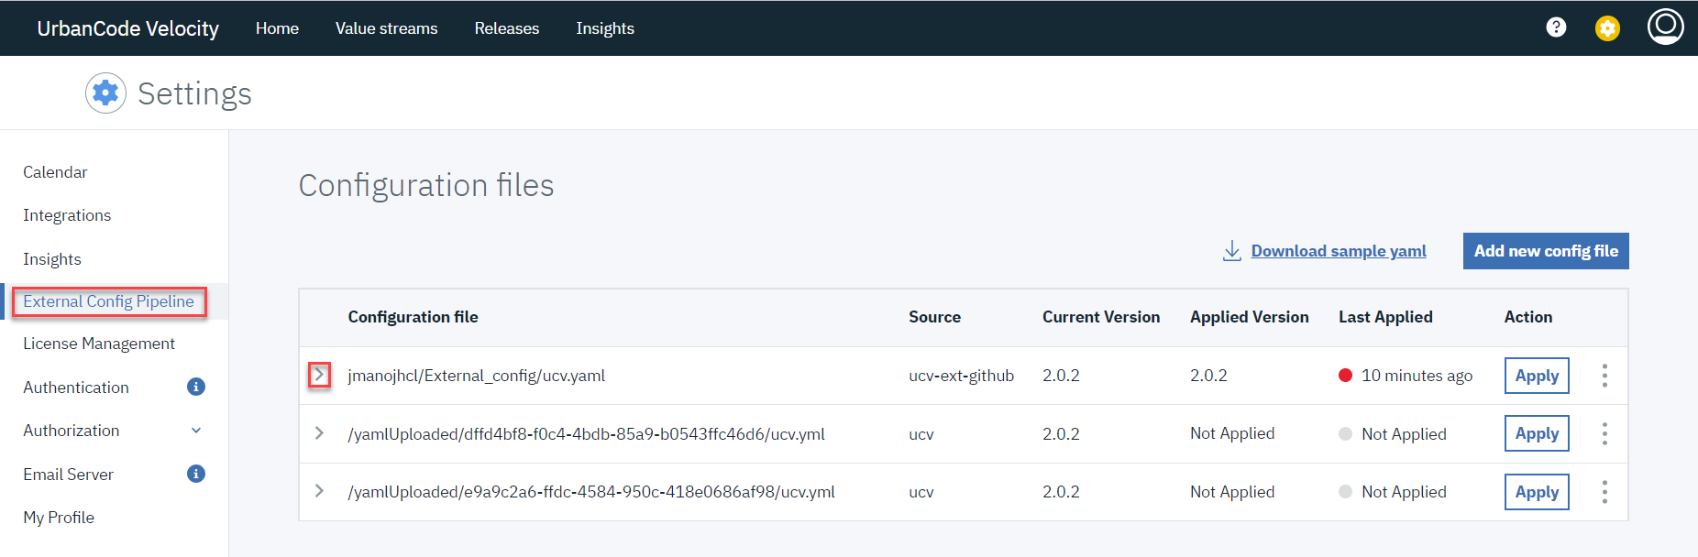1698x557 pixels.
Task: Click Add new config file button
Action: 1546,251
